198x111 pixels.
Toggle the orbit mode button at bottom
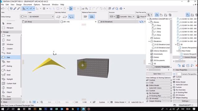pos(34,102)
